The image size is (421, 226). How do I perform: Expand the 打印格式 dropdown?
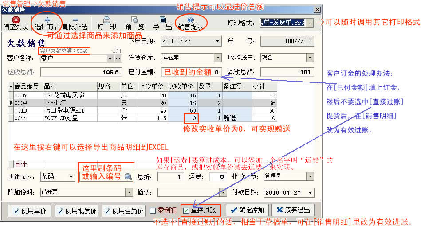pyautogui.click(x=310, y=22)
